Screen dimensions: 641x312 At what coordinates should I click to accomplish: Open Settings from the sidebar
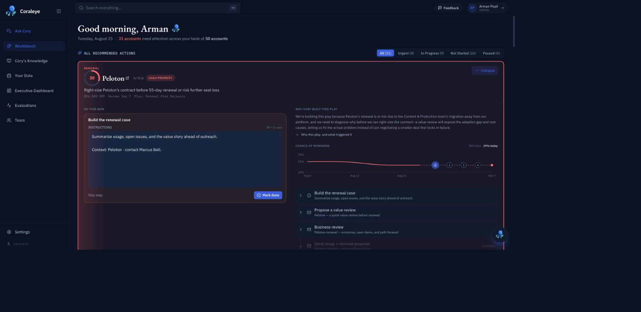point(34,232)
